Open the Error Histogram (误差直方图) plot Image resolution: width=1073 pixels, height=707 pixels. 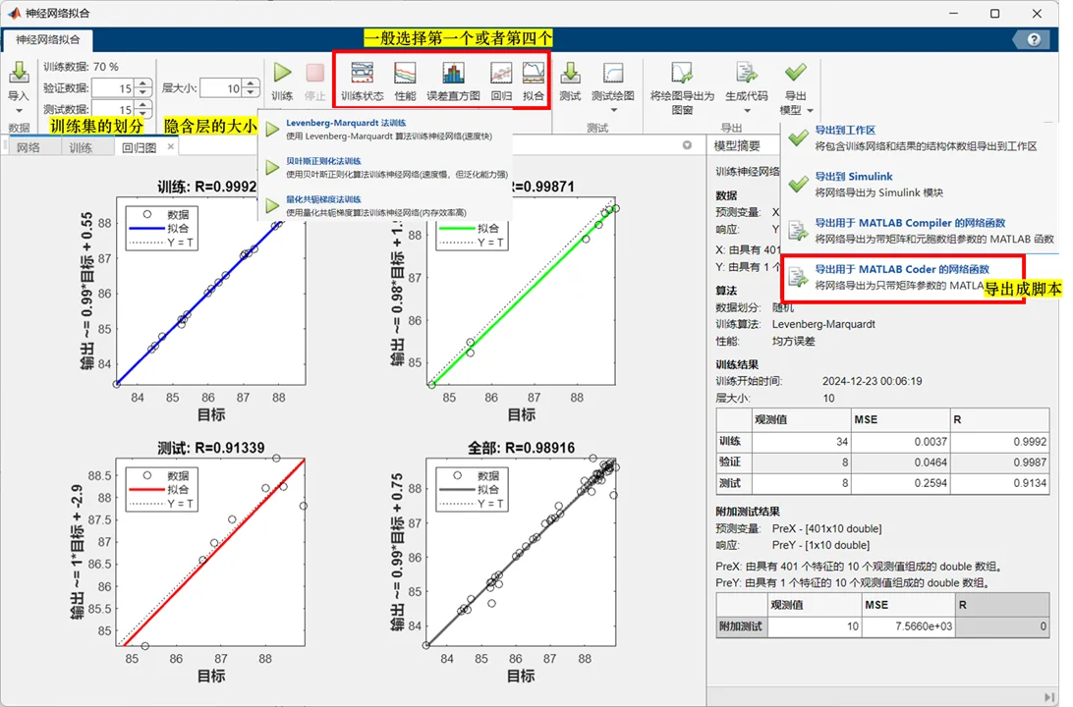pos(453,80)
